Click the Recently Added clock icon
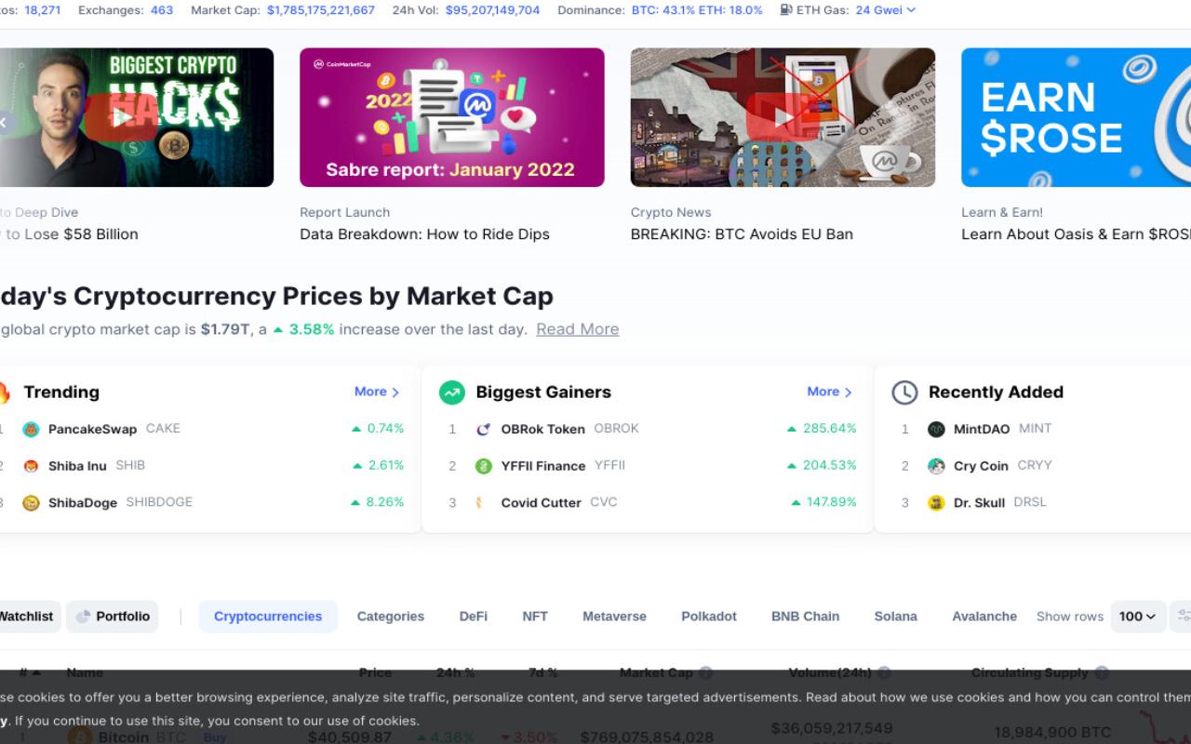Image resolution: width=1191 pixels, height=744 pixels. [904, 392]
